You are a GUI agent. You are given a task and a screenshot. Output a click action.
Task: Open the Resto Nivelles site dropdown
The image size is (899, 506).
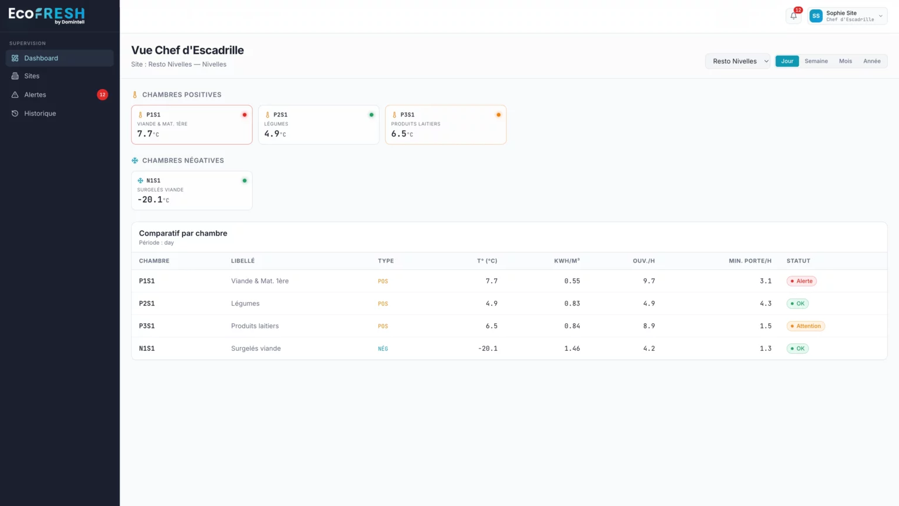738,61
